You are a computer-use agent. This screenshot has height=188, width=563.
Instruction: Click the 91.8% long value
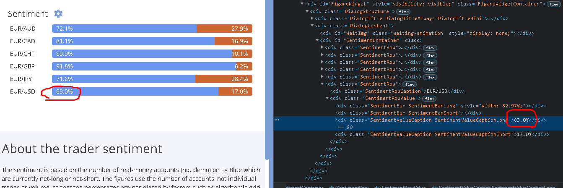pyautogui.click(x=65, y=66)
